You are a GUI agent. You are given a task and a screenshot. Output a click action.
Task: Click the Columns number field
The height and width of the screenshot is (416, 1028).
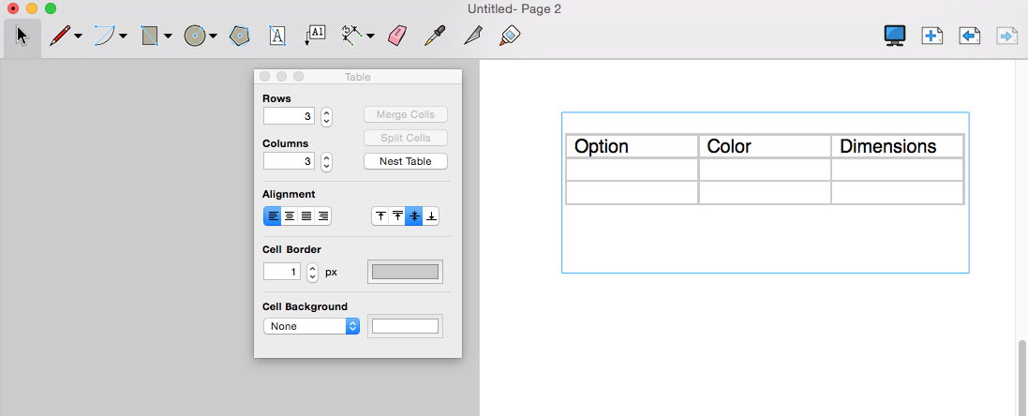click(x=290, y=161)
